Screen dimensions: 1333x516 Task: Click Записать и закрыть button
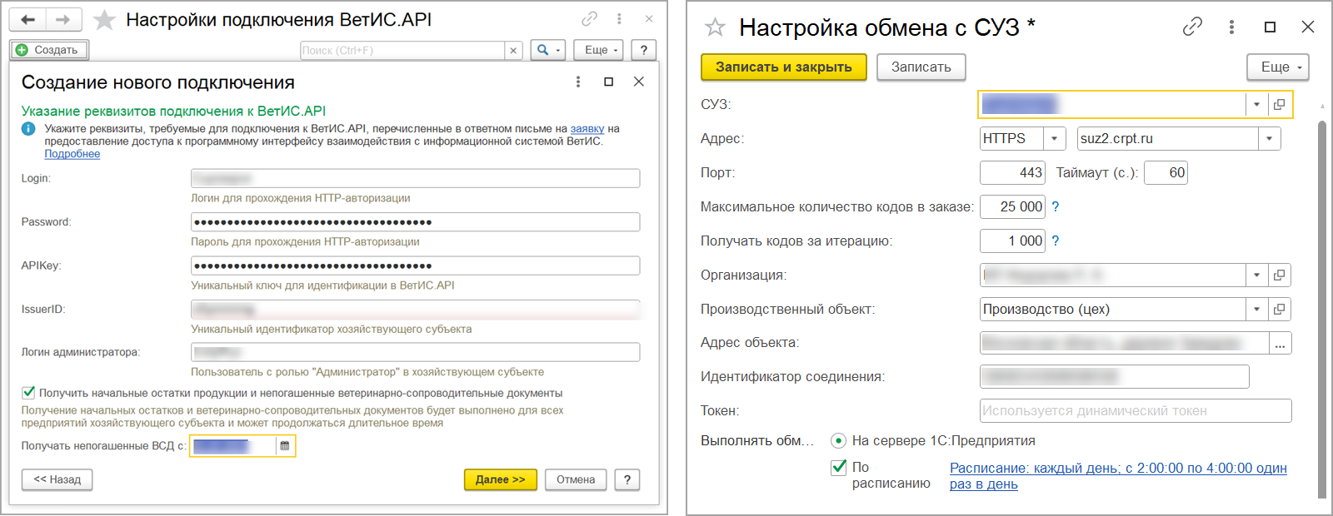tap(783, 67)
